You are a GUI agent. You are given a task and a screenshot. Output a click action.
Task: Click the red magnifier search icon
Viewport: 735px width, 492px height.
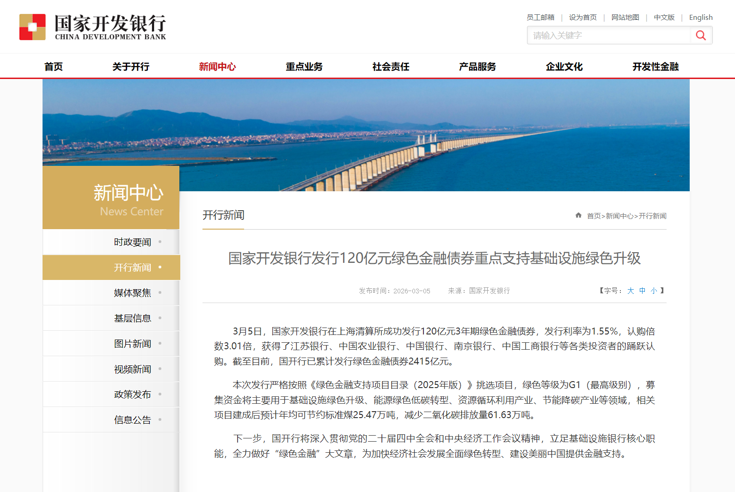coord(701,36)
